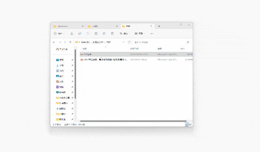
Task: Open Music in the sidebar
Action: tap(60, 81)
